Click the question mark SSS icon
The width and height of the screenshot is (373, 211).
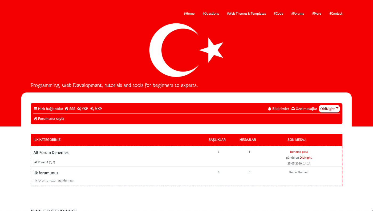click(x=67, y=109)
